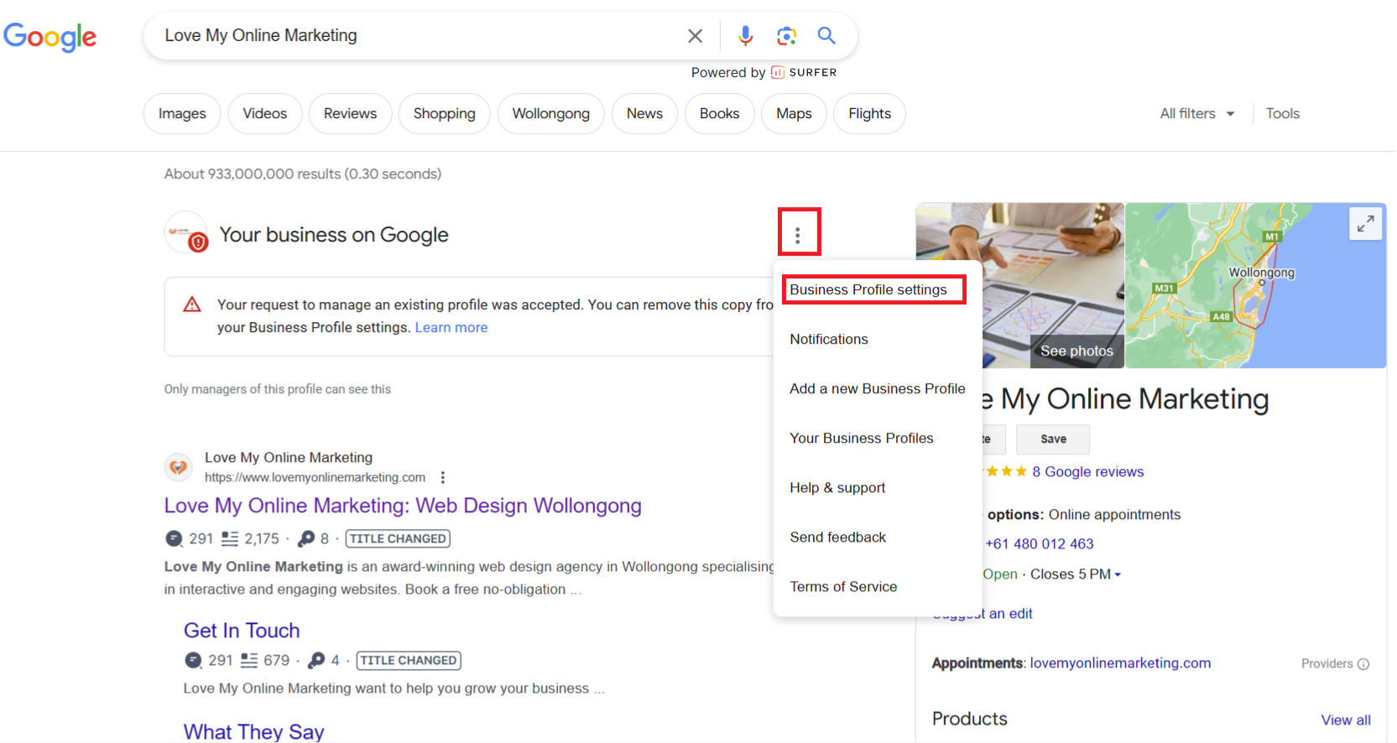This screenshot has width=1397, height=743.
Task: Click the TITLE CHANGED badge under main result
Action: coord(398,538)
